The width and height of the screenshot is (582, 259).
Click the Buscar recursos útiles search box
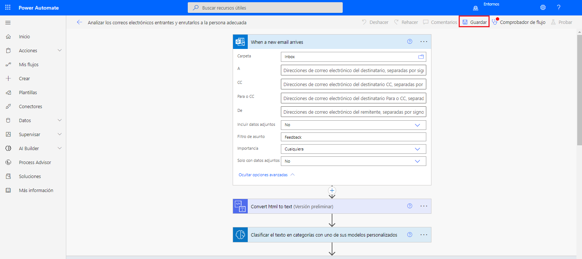pyautogui.click(x=265, y=7)
